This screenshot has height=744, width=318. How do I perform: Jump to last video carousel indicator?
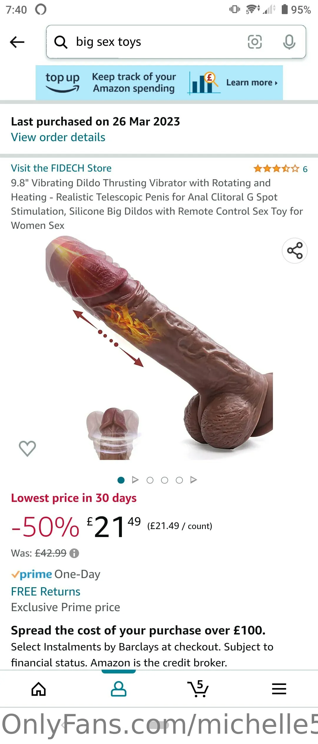click(193, 480)
